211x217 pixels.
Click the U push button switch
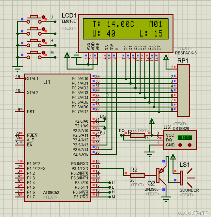tap(34, 20)
